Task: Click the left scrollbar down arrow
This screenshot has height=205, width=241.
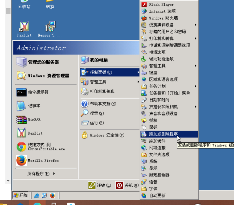Action: pyautogui.click(x=8, y=181)
